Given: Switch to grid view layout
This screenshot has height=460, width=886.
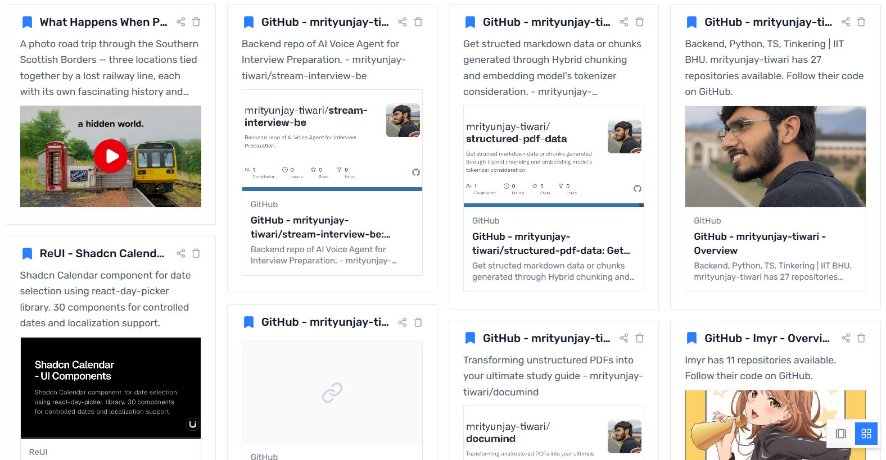Looking at the screenshot, I should pyautogui.click(x=866, y=434).
